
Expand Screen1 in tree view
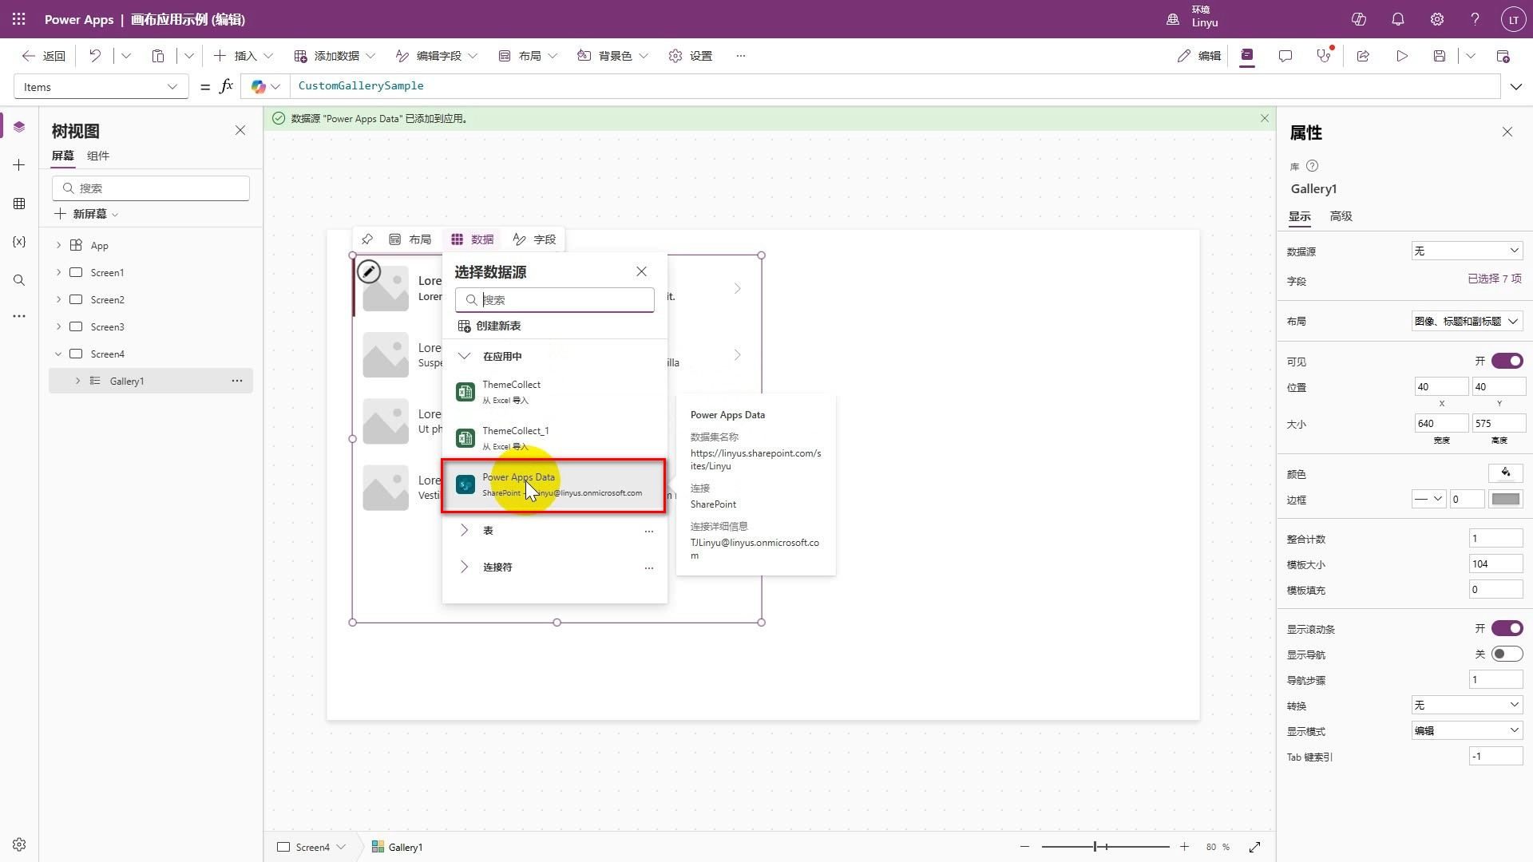pos(58,273)
